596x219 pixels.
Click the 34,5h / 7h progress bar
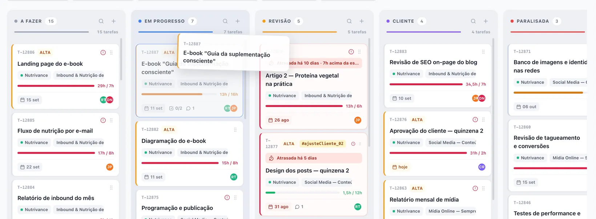click(x=426, y=84)
